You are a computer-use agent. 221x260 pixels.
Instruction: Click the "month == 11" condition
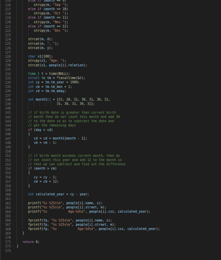56,17
